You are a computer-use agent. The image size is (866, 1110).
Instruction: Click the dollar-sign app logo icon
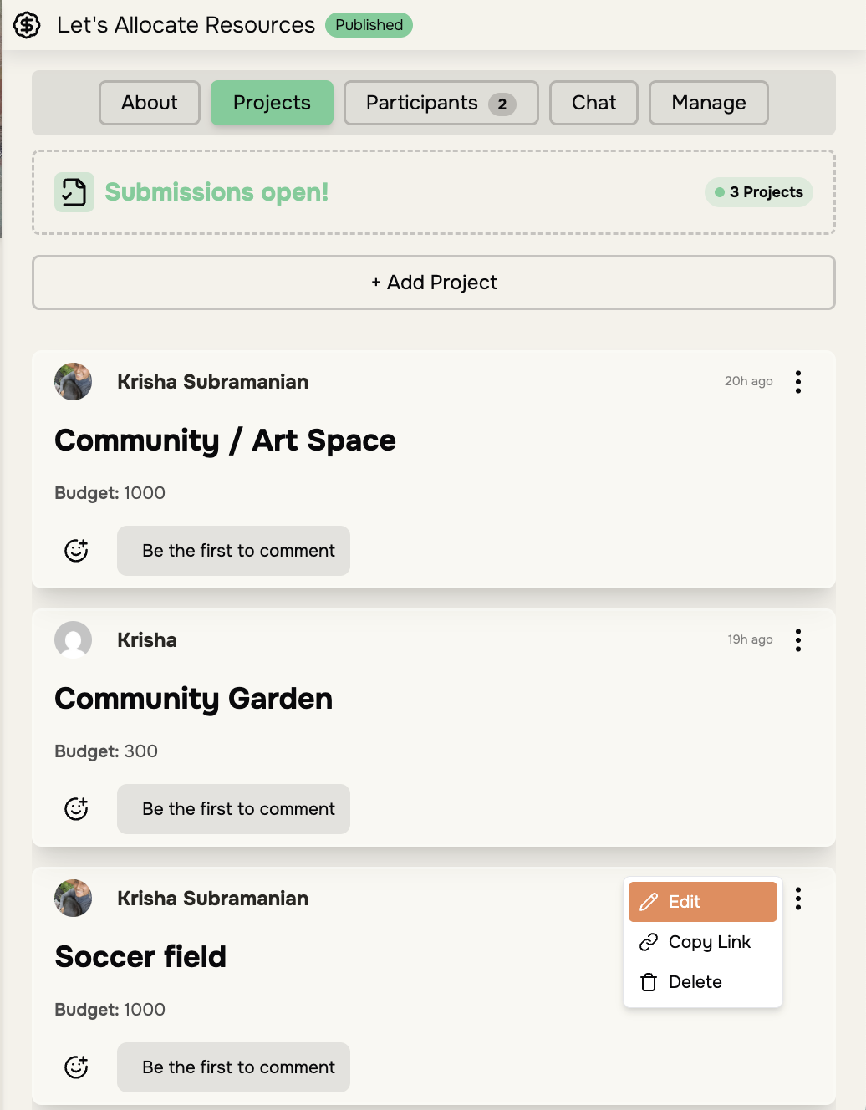click(x=27, y=25)
